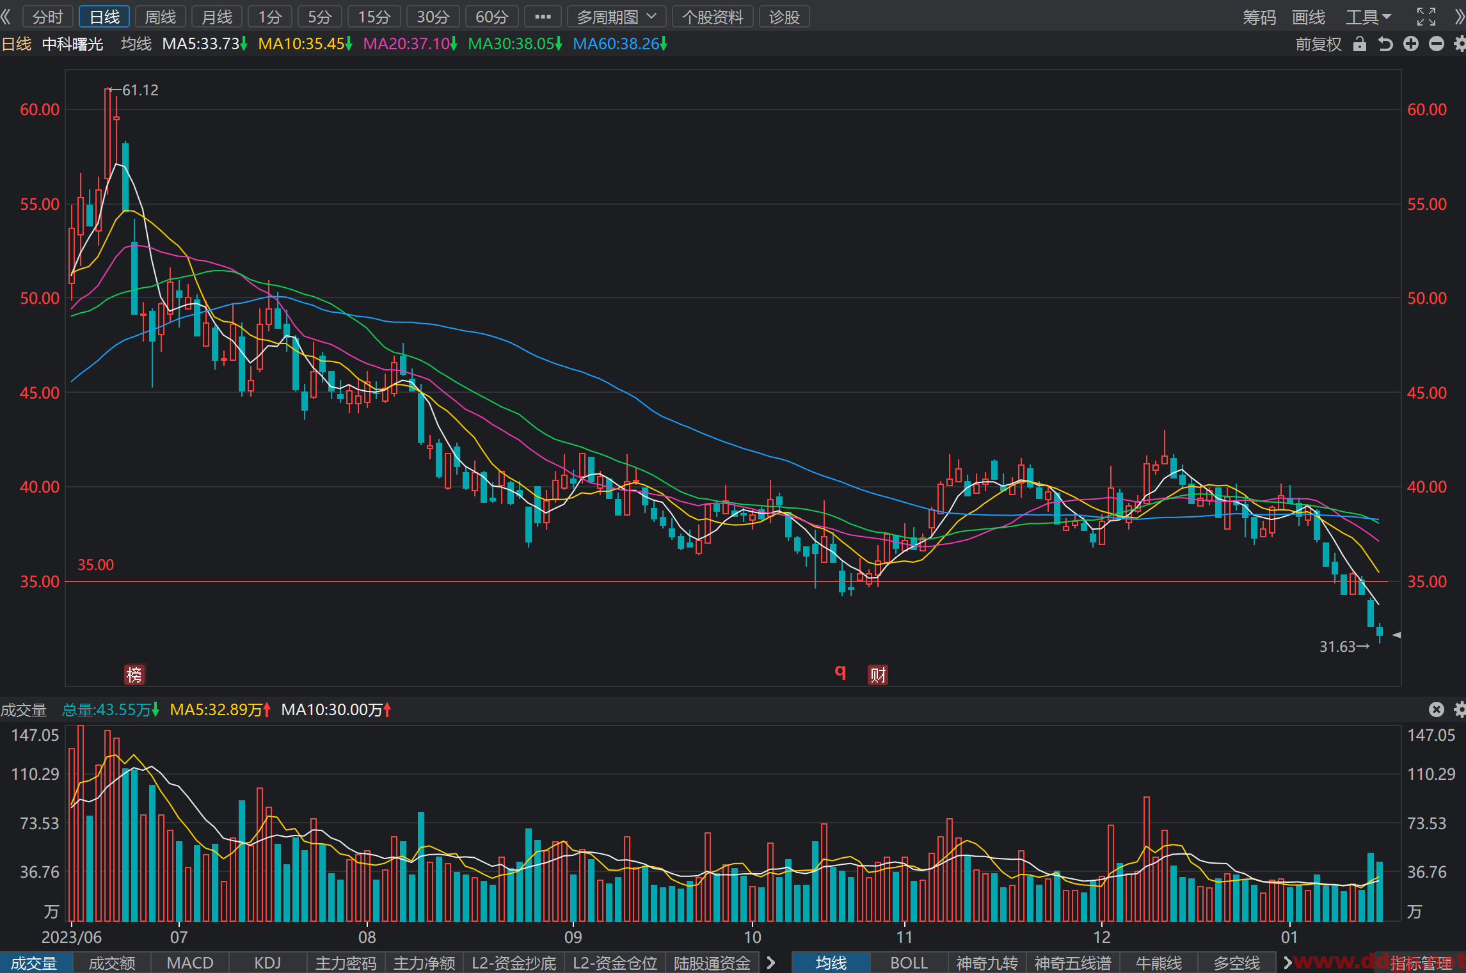The image size is (1466, 973).
Task: Switch to 月线 monthly chart
Action: pyautogui.click(x=217, y=17)
